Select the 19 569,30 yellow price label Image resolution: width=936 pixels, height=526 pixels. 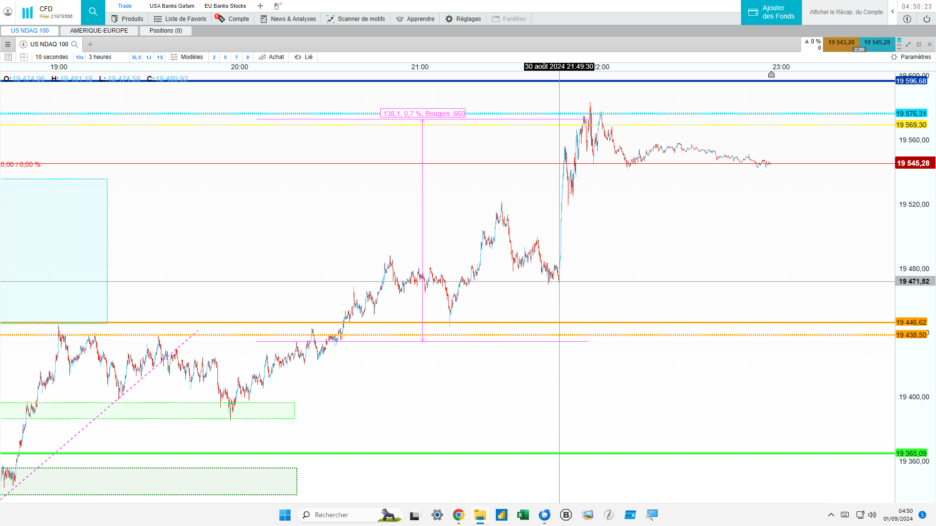pos(911,125)
